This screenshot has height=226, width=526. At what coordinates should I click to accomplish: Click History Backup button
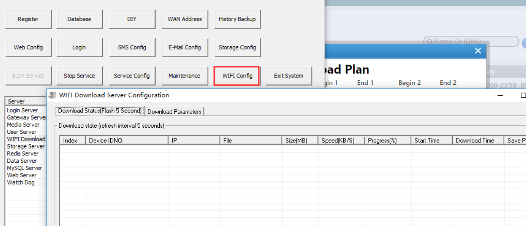click(237, 19)
